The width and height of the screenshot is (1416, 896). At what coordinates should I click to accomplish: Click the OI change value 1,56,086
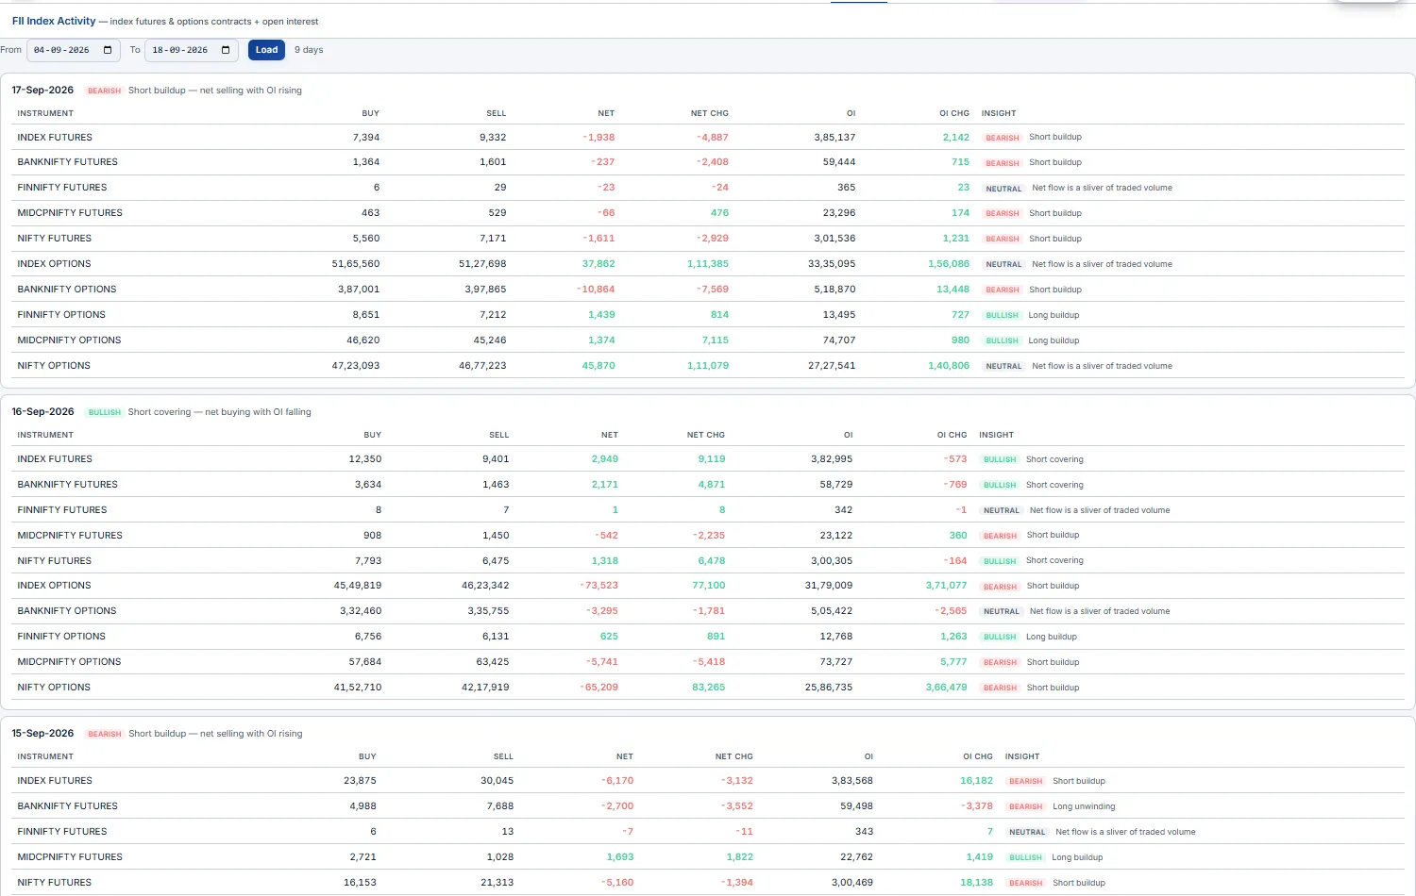click(949, 264)
